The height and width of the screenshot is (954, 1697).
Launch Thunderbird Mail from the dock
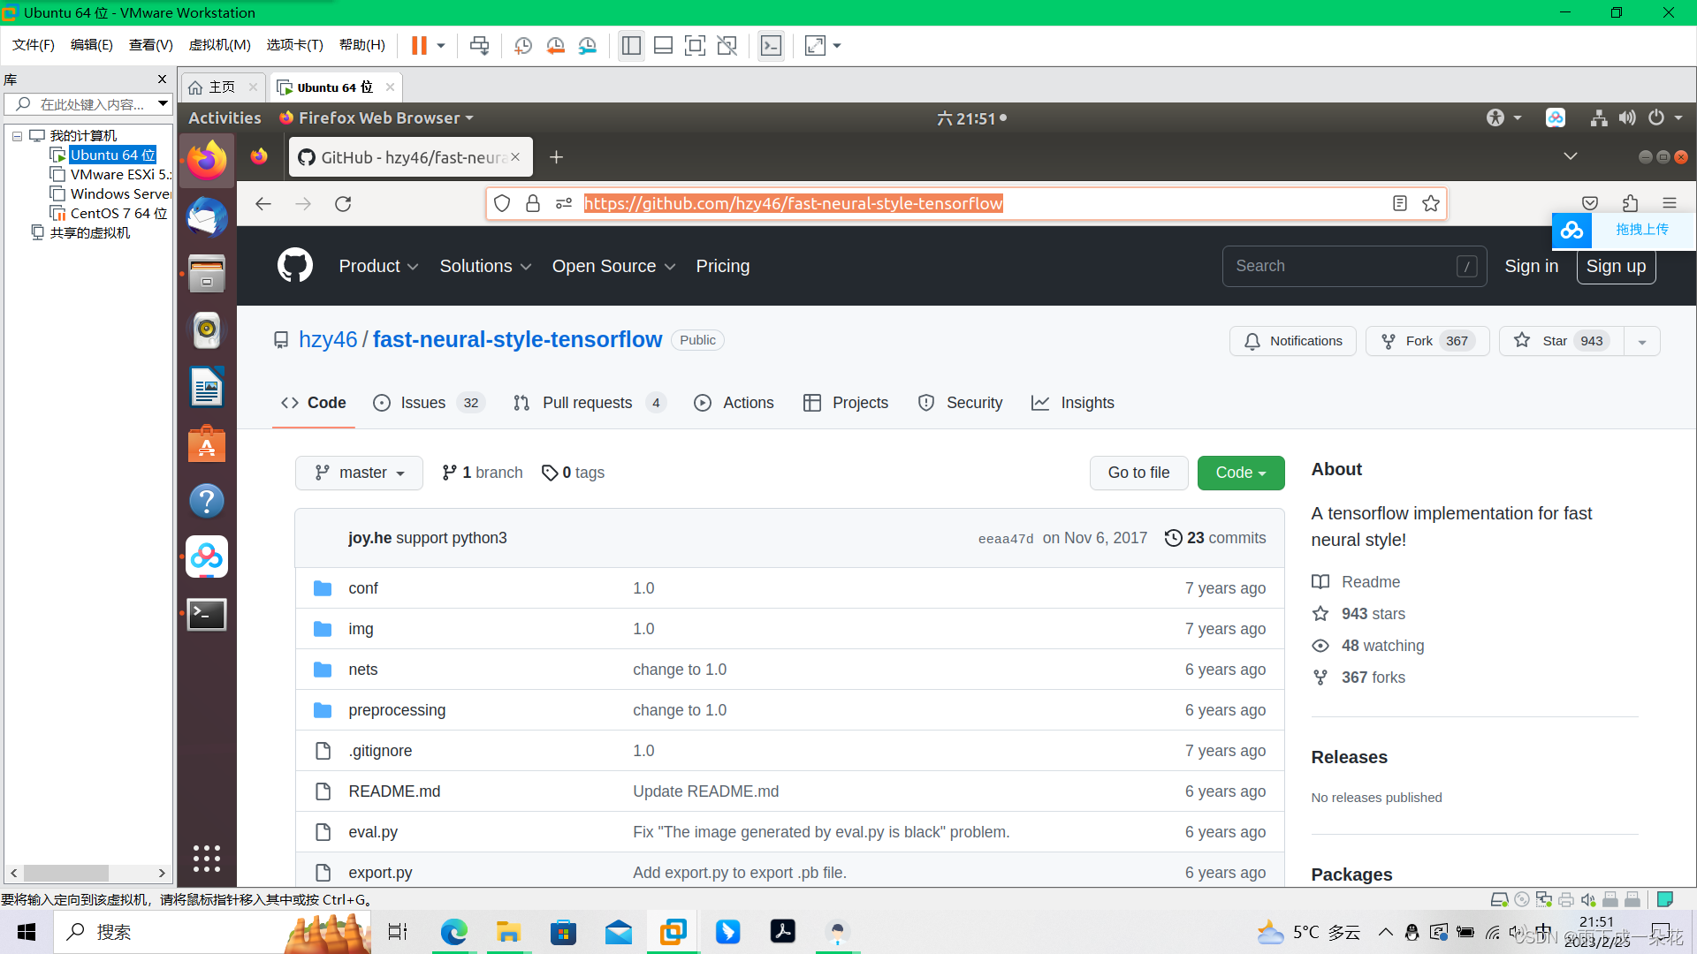click(207, 217)
